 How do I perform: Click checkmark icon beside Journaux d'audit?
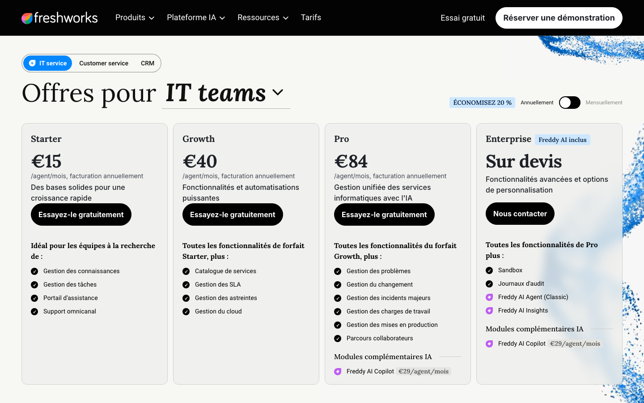489,284
